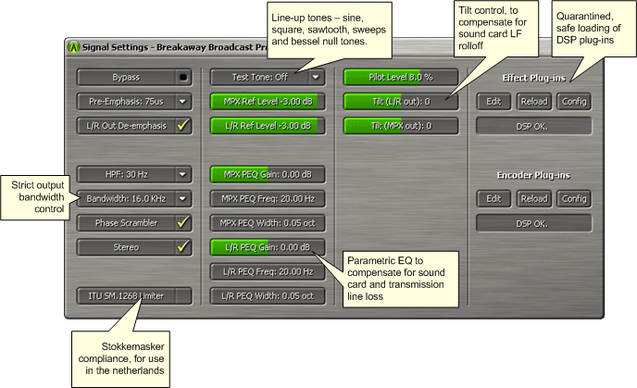Viewport: 637px width, 388px height.
Task: Enable the ITU SM.1268 Limiter checkbox
Action: (x=183, y=295)
